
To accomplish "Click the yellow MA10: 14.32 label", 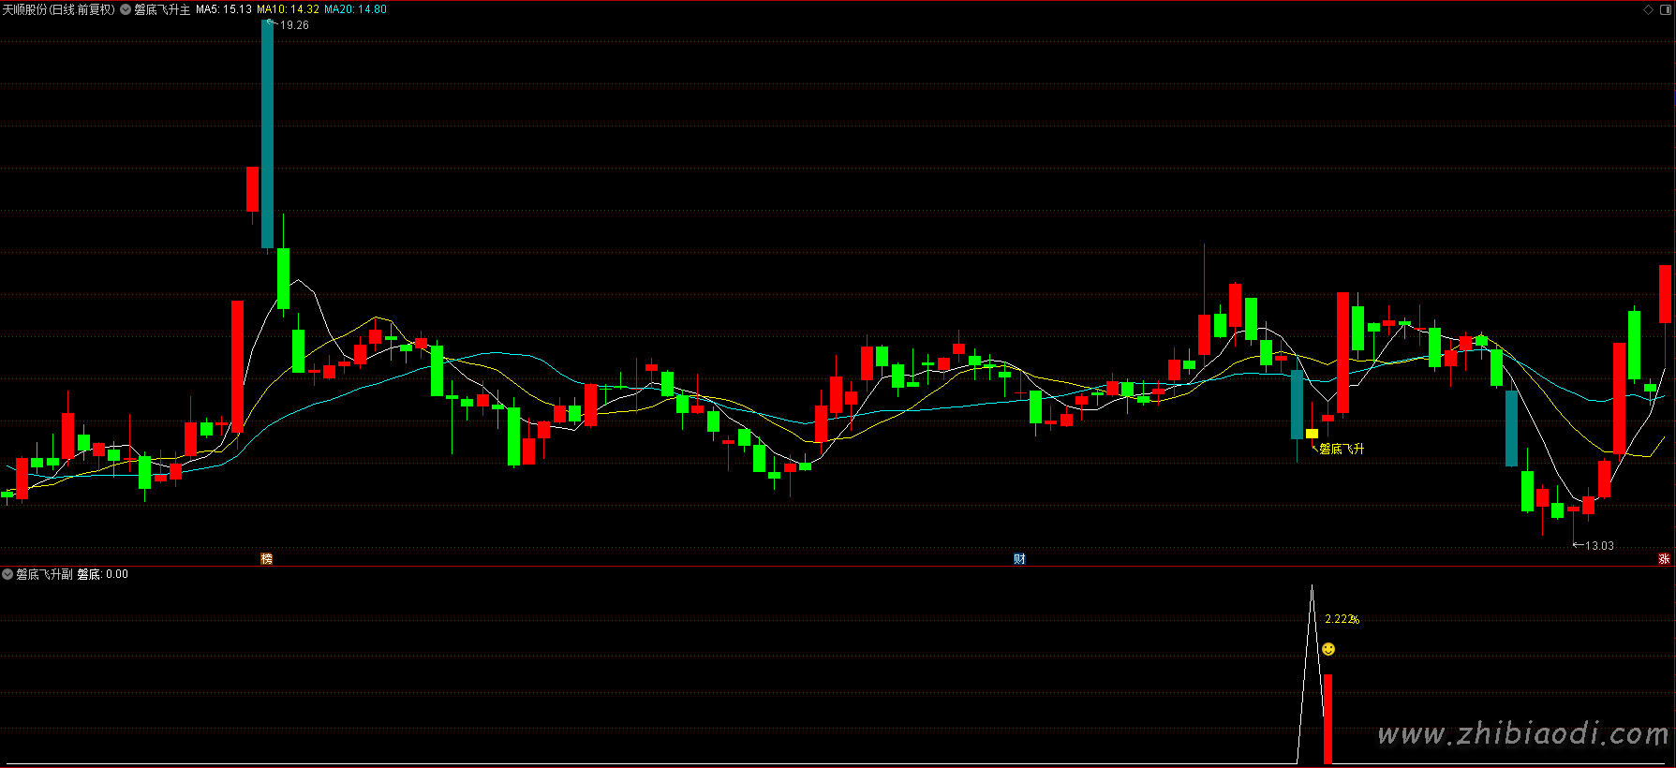I will coord(288,9).
